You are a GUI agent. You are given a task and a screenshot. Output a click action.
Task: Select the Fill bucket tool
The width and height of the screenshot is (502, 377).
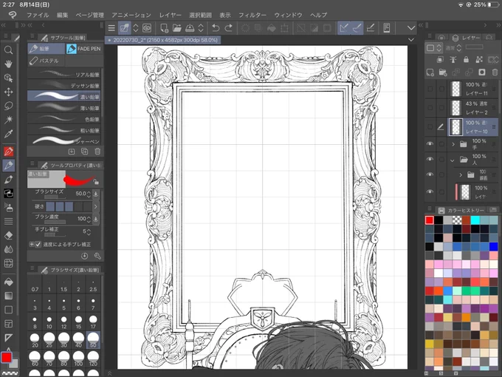(8, 282)
